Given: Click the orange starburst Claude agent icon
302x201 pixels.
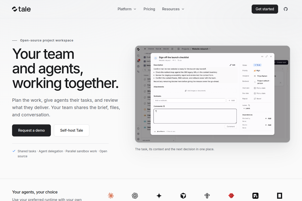Looking at the screenshot, I should (111, 196).
